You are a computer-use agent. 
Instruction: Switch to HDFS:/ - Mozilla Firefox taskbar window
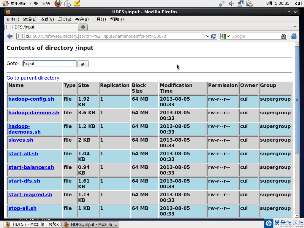click(32, 224)
